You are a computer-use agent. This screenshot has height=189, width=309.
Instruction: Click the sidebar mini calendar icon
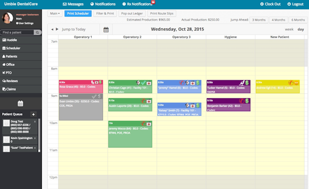[x=21, y=104]
